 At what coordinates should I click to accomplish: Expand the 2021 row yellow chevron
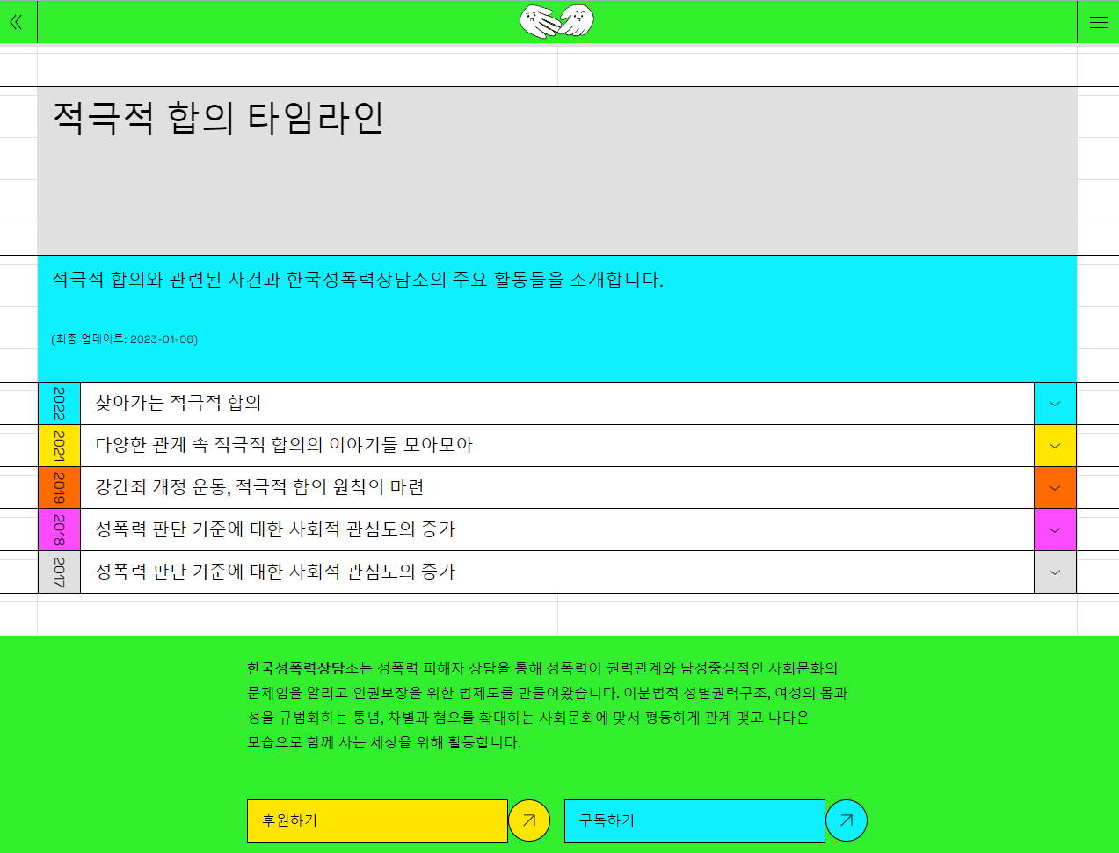click(1055, 446)
